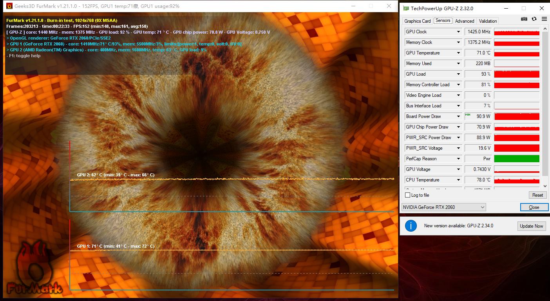Open the GPU Temperature sensor dropdown

458,53
